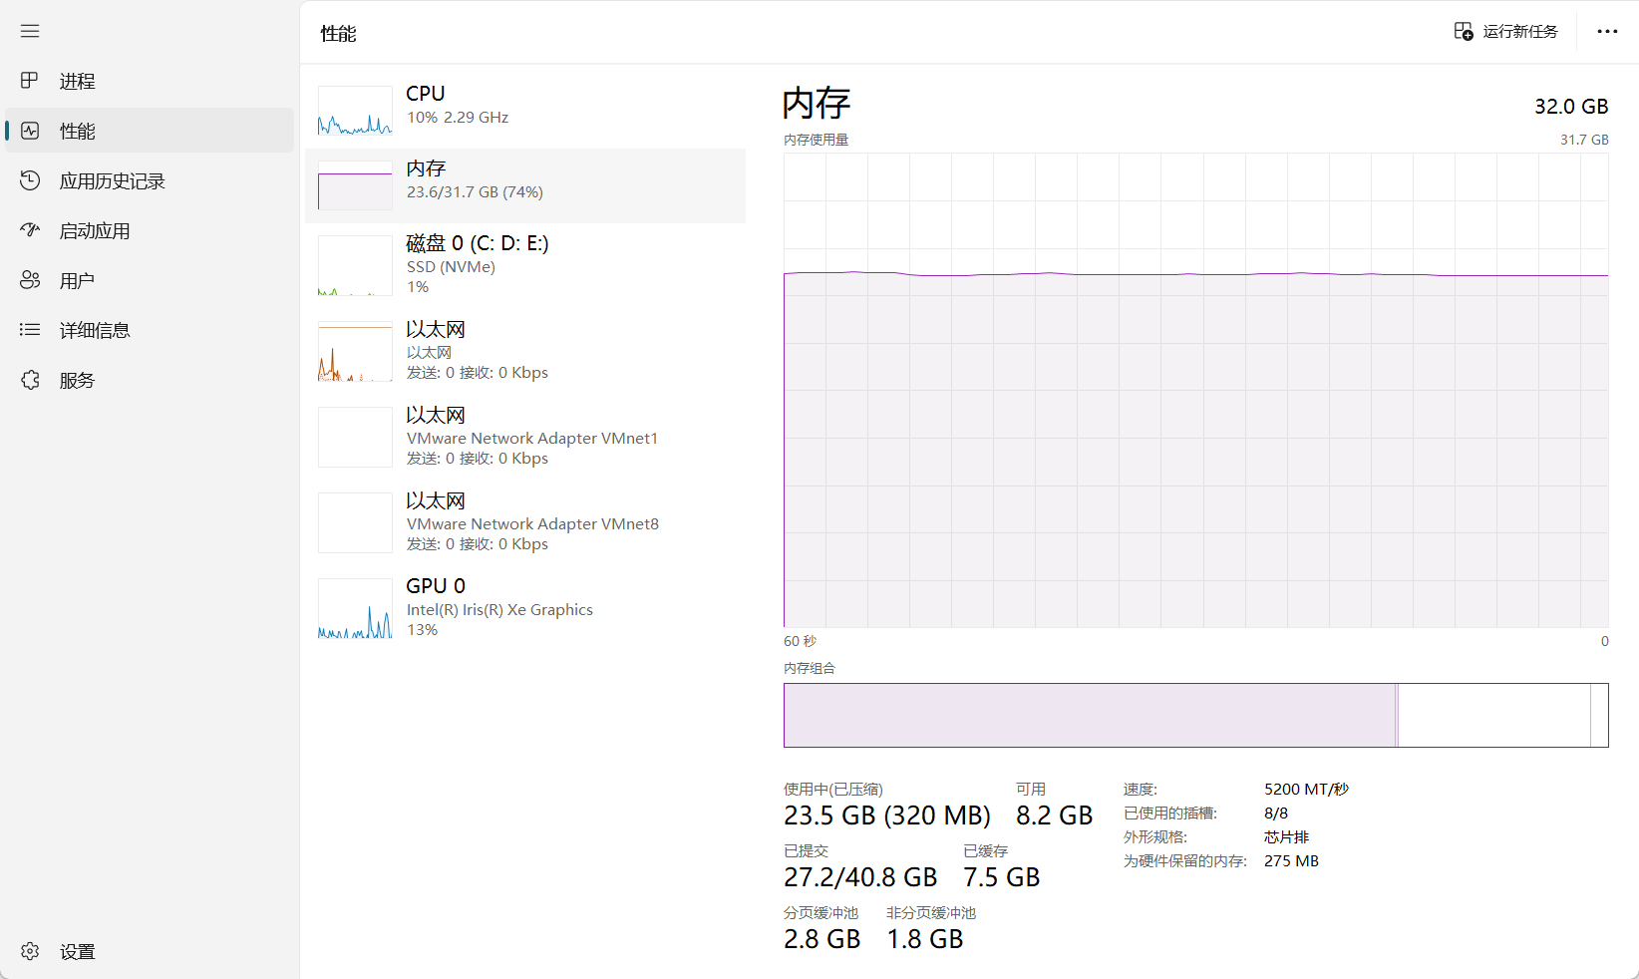Screen dimensions: 1639x979
Task: Select the 进程 tab label
Action: tap(77, 82)
